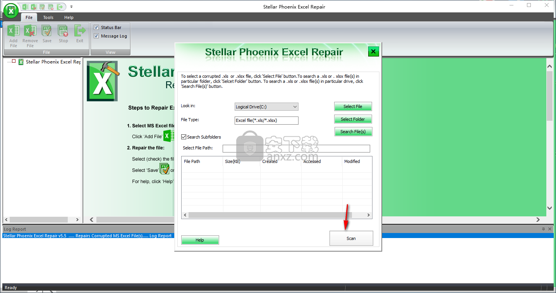Click the Add File ribbon button
Image resolution: width=556 pixels, height=293 pixels.
[x=14, y=36]
